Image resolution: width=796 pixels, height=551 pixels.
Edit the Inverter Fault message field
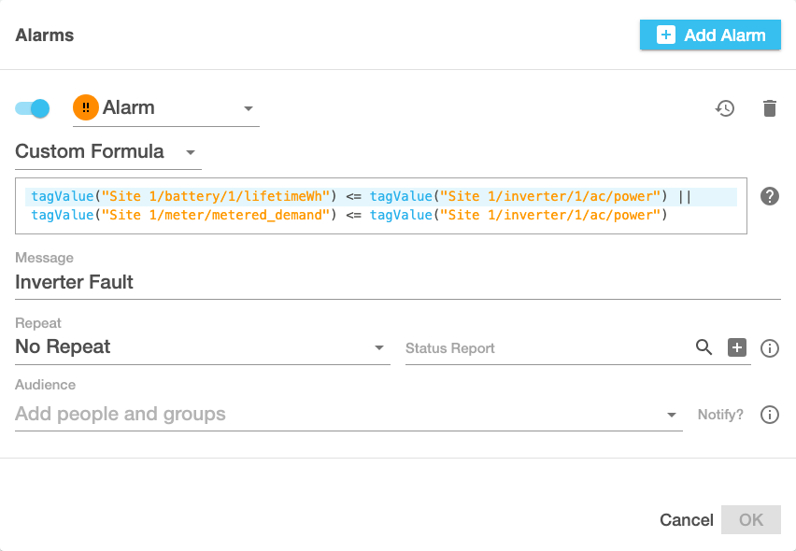[397, 282]
